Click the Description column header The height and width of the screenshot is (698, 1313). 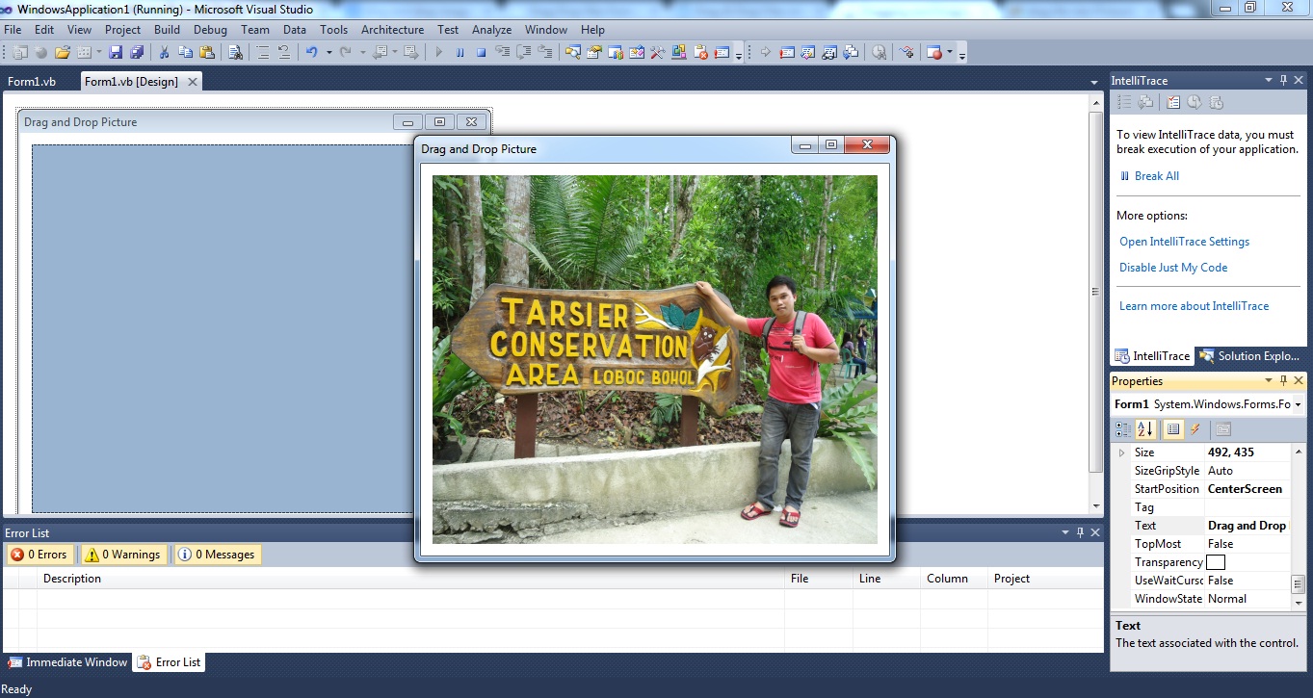72,579
